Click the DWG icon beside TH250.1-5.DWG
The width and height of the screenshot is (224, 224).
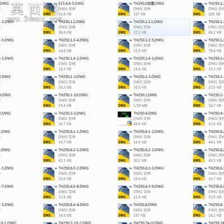coord(124,82)
